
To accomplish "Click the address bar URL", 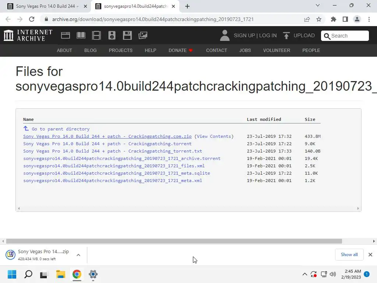I will click(153, 19).
